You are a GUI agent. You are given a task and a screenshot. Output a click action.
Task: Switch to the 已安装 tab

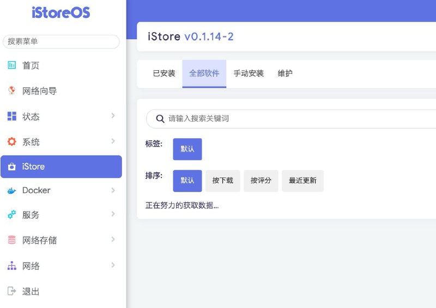(x=164, y=73)
